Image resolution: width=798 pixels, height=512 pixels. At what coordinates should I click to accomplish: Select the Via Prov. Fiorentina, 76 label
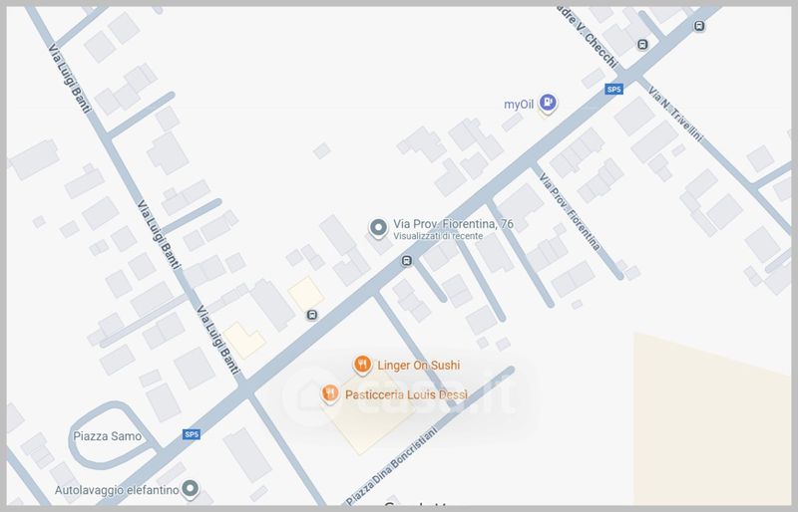tap(453, 224)
